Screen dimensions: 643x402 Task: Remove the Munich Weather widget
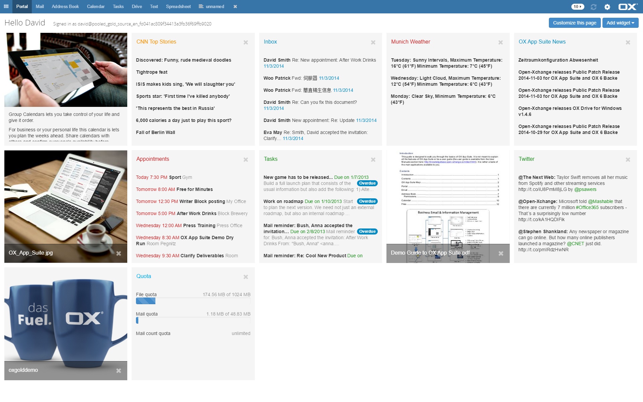tap(500, 43)
